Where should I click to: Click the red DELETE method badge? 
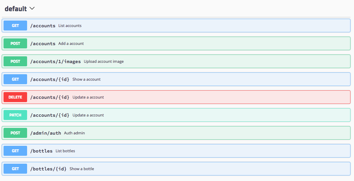pyautogui.click(x=15, y=97)
